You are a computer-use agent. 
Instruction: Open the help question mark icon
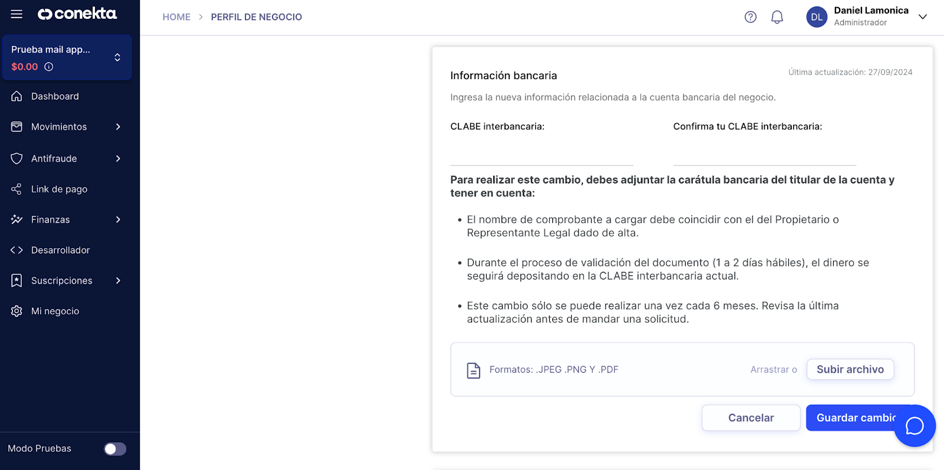tap(750, 17)
